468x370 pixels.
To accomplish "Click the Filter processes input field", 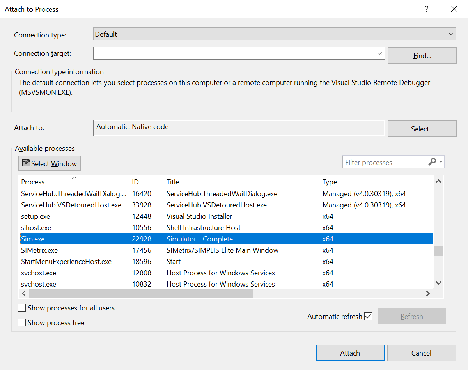I will (384, 163).
